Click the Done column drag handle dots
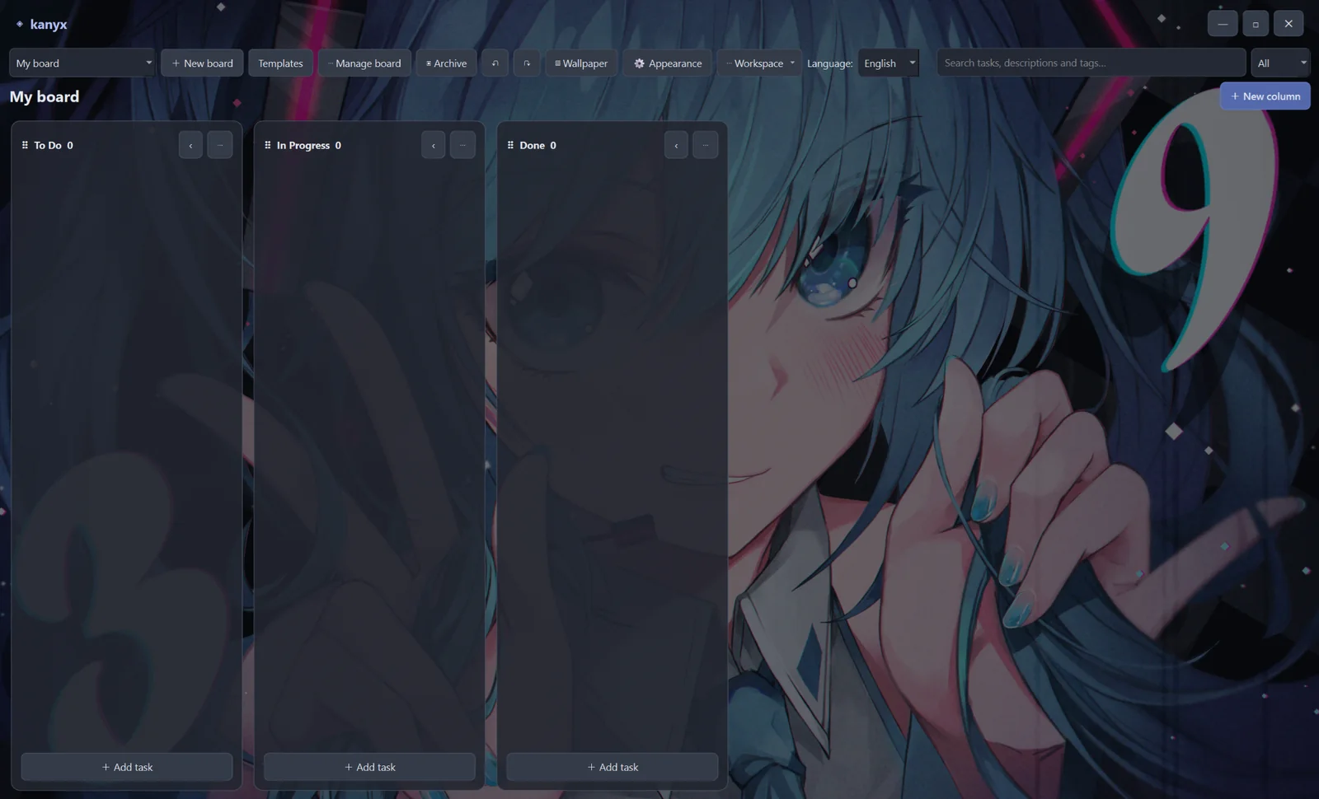The width and height of the screenshot is (1319, 799). click(510, 145)
